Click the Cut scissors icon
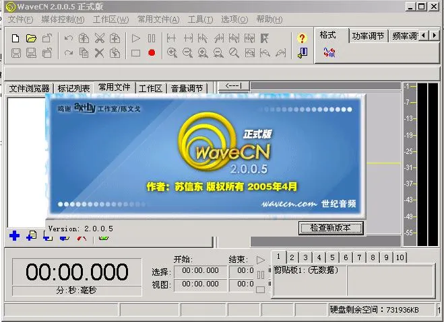 pyautogui.click(x=100, y=38)
